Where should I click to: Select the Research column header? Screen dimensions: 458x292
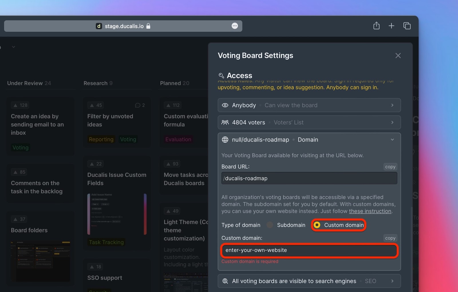click(98, 83)
